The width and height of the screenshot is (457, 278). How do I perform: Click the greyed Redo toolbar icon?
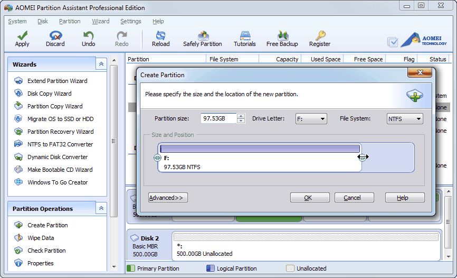[121, 35]
